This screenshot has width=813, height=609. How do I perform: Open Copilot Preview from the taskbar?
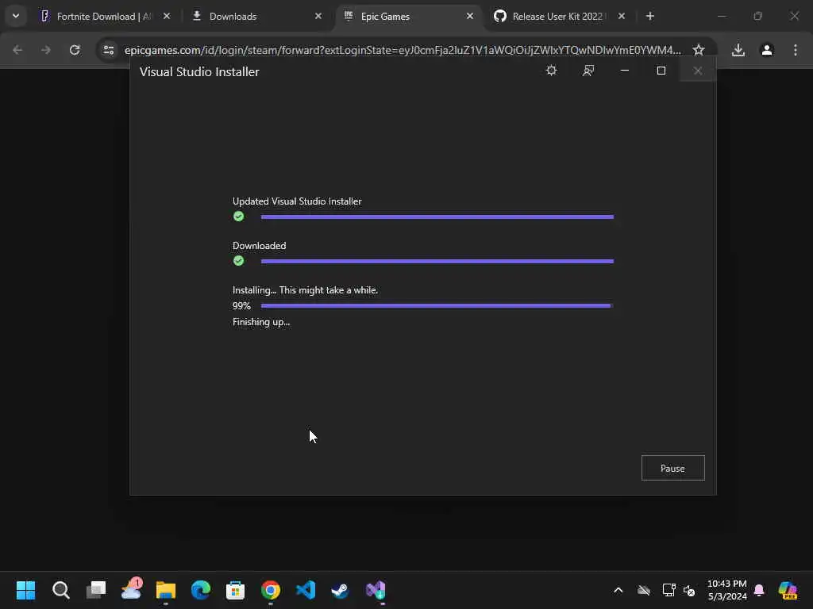(x=788, y=590)
